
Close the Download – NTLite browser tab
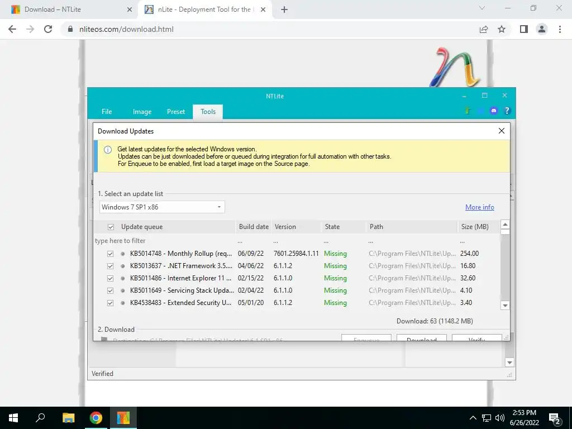pos(129,10)
